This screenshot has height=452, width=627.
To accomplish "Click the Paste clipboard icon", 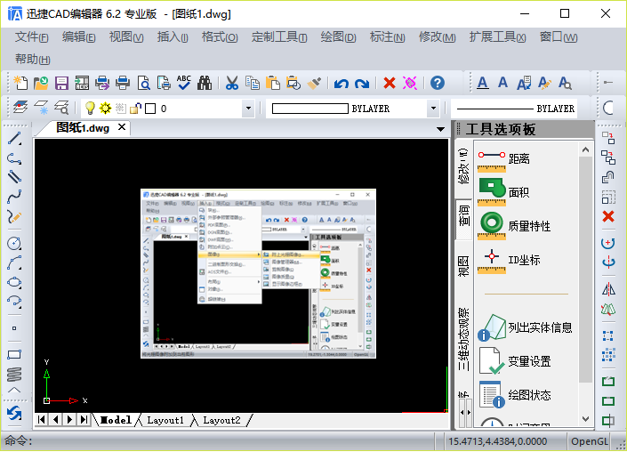I will pos(273,84).
